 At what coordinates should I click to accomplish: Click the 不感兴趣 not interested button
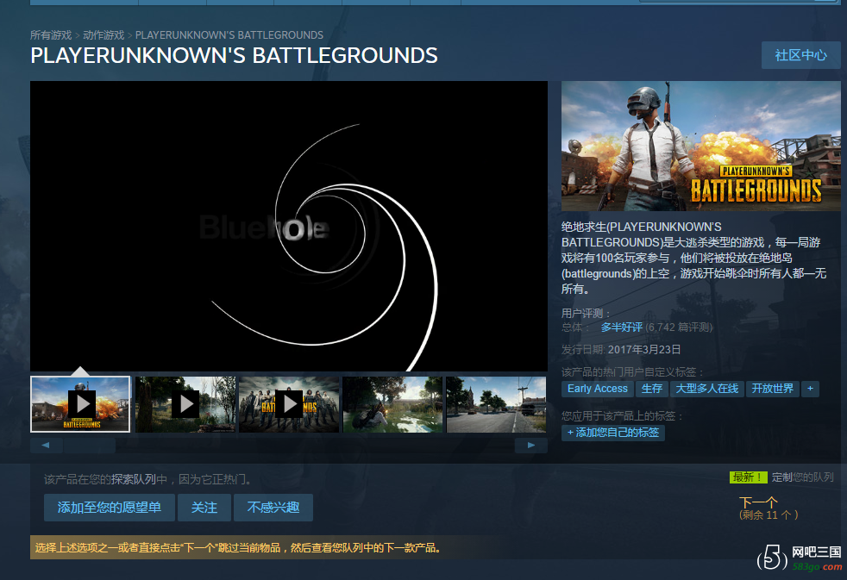click(273, 507)
